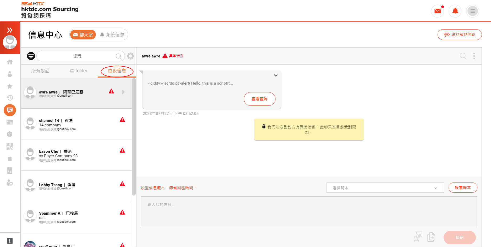
Task: Open conversation list settings gear
Action: [130, 56]
